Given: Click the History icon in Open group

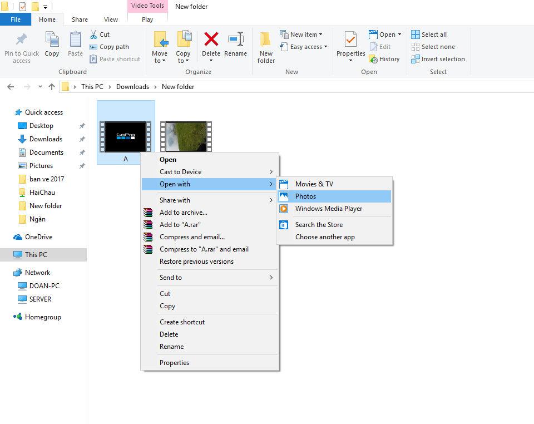Looking at the screenshot, I should pyautogui.click(x=374, y=59).
